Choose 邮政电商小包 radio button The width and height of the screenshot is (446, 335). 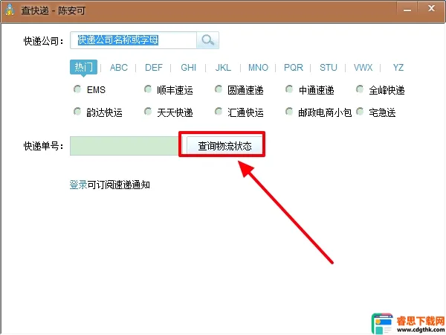click(x=289, y=112)
